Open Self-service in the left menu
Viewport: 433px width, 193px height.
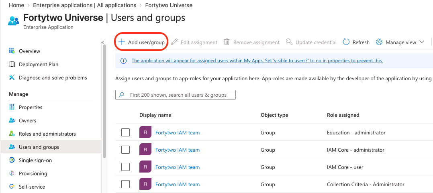coord(32,187)
